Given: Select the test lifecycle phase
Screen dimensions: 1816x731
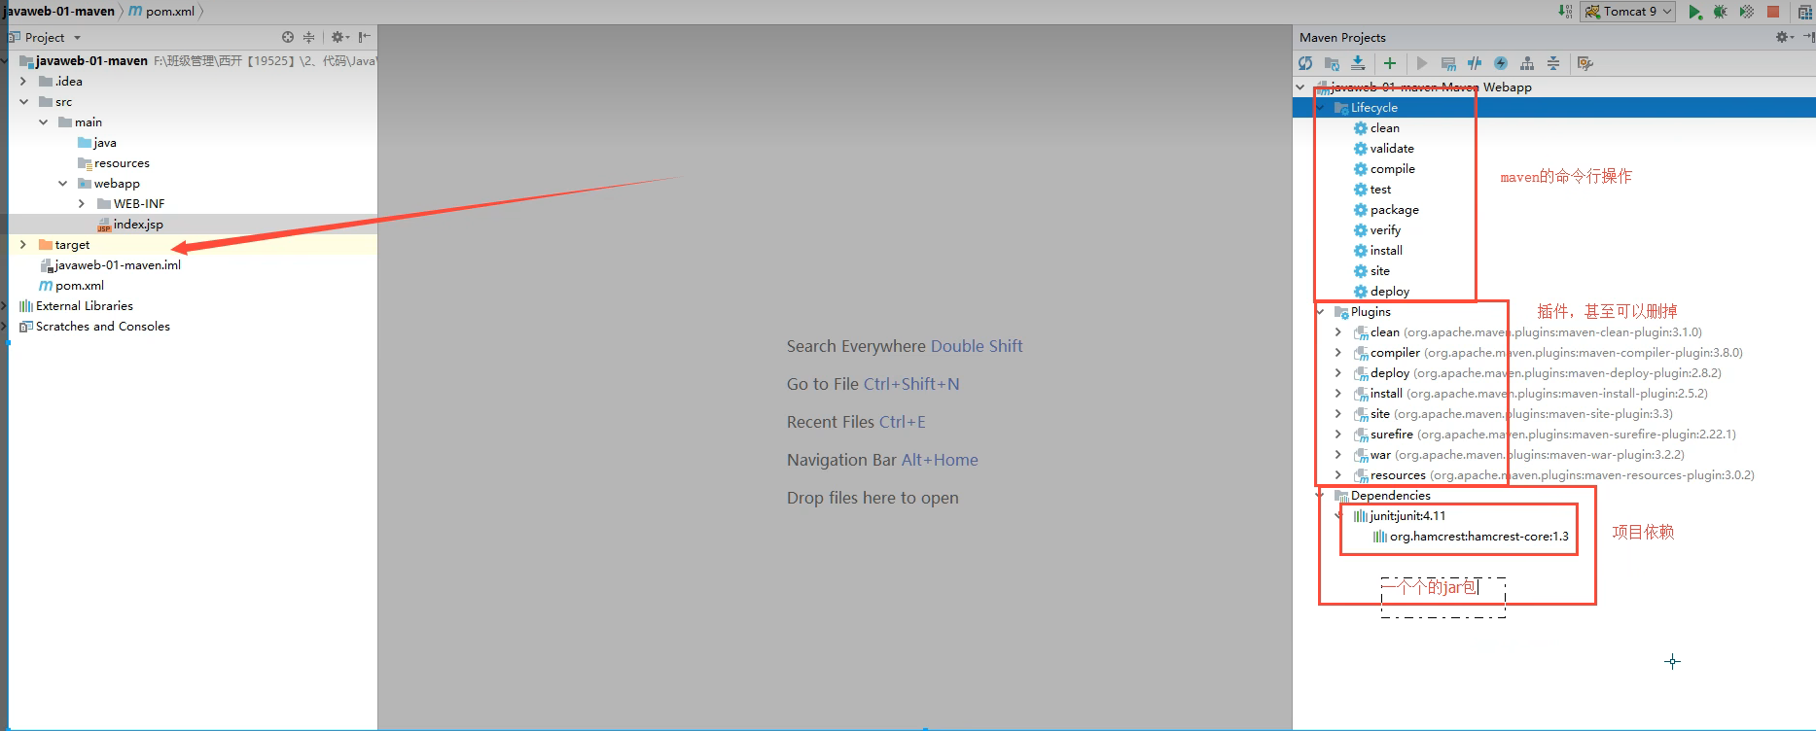Looking at the screenshot, I should [1372, 190].
